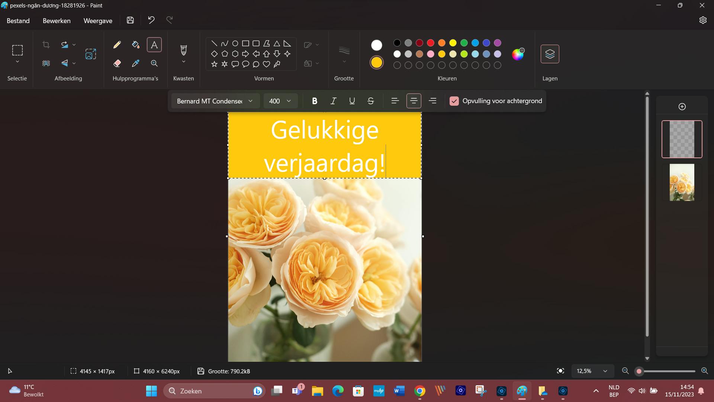The image size is (714, 402).
Task: Toggle strikethrough text formatting
Action: pos(370,101)
